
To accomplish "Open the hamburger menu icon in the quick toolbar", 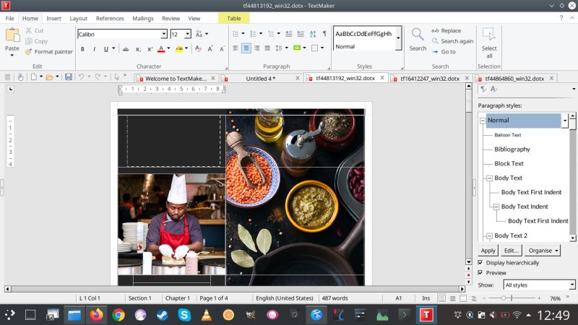I will [x=7, y=77].
